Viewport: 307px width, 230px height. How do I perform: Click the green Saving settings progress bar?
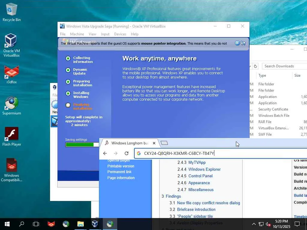tap(82, 145)
